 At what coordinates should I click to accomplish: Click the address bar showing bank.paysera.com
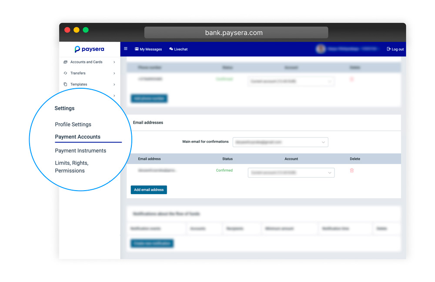pos(236,32)
